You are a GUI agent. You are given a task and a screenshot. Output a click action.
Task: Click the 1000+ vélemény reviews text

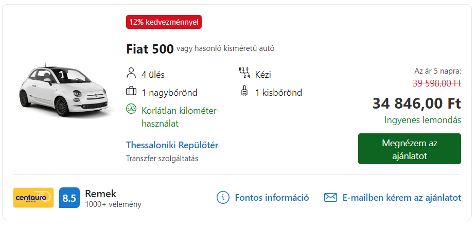(113, 204)
